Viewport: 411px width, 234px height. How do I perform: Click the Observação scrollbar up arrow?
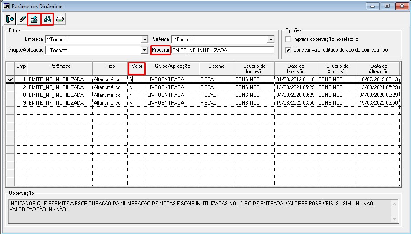(394, 204)
